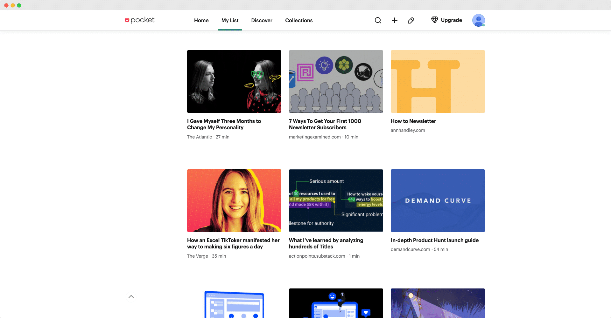Screen dimensions: 611x318
Task: Click the purple night flashlight thumbnail
Action: 438,303
